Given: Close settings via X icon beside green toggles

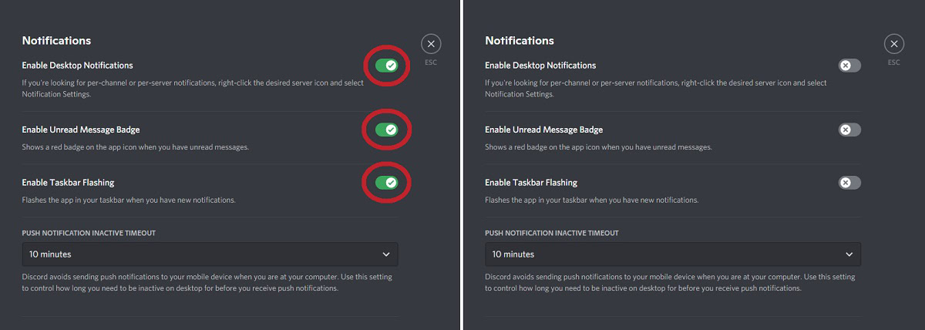Looking at the screenshot, I should click(431, 44).
